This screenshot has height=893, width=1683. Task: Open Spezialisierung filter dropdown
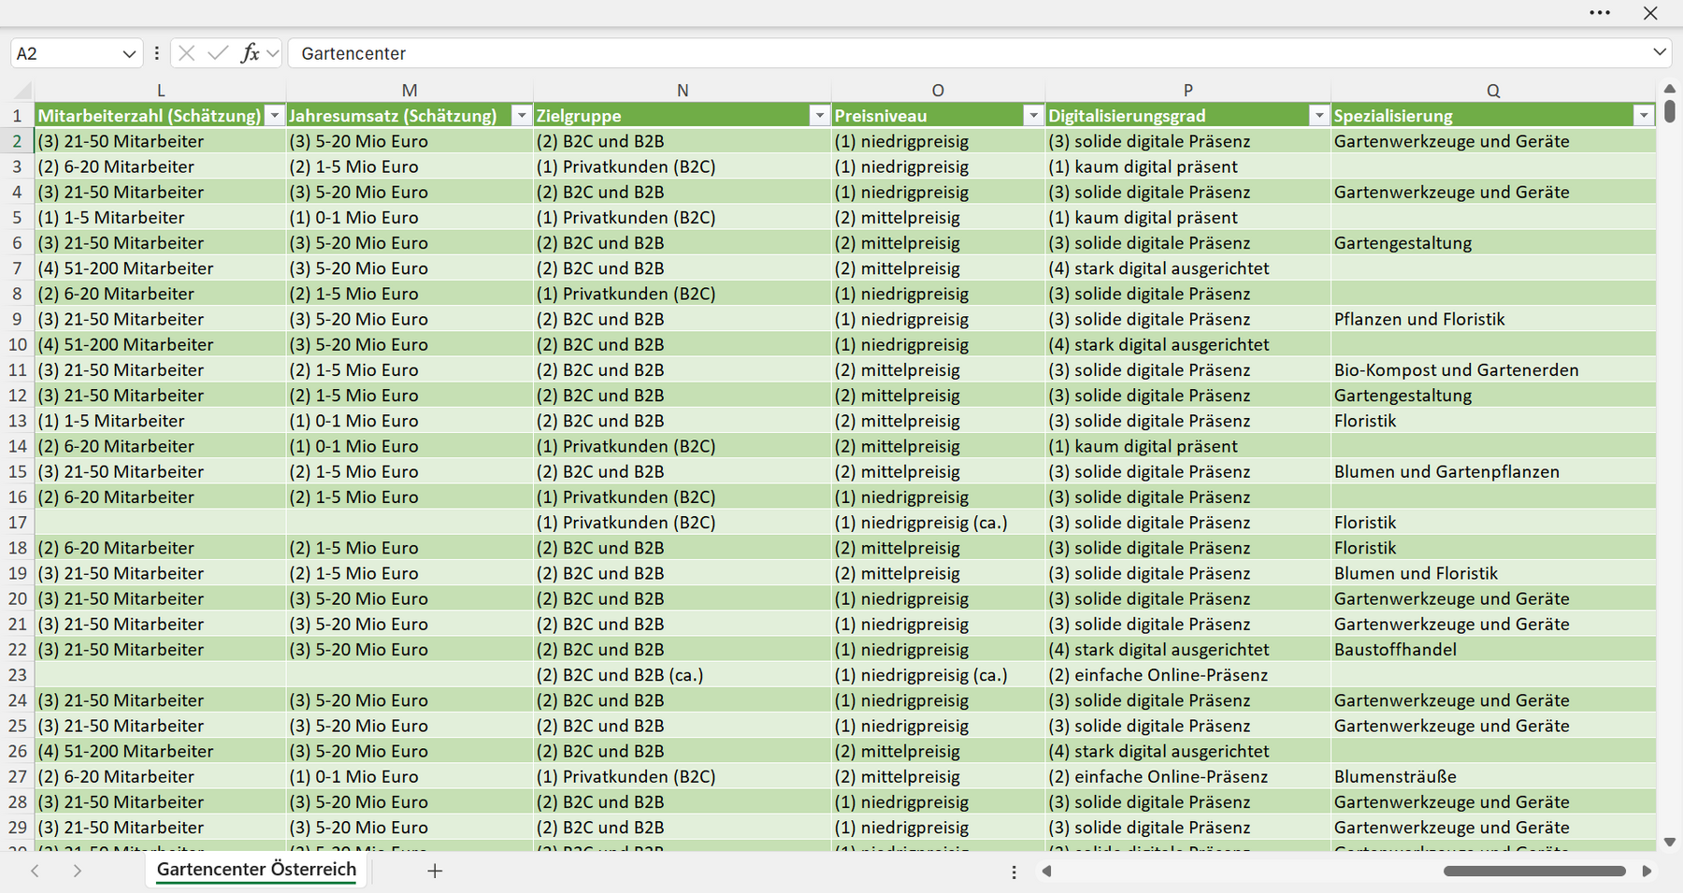pos(1644,116)
